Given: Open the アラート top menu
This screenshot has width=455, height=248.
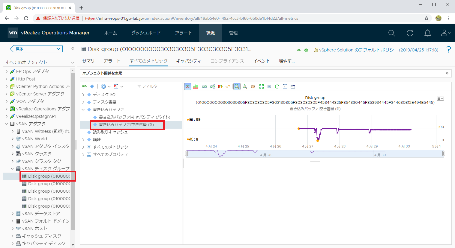Looking at the screenshot, I should [x=184, y=33].
